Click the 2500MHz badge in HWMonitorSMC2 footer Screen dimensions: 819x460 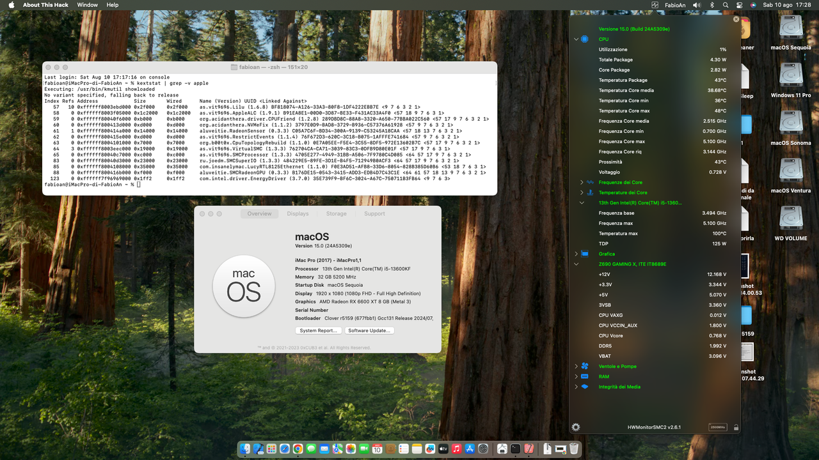718,427
